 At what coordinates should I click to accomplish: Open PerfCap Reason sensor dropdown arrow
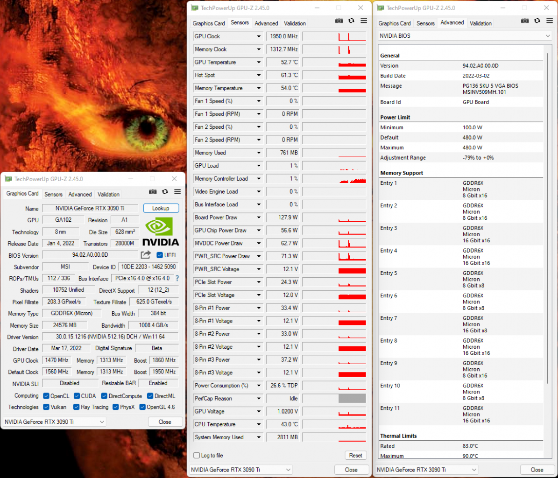tap(259, 398)
